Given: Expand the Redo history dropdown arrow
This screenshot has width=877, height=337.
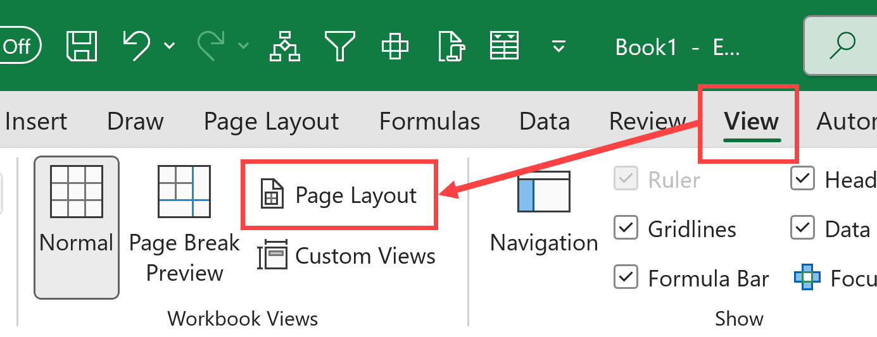Looking at the screenshot, I should [243, 46].
